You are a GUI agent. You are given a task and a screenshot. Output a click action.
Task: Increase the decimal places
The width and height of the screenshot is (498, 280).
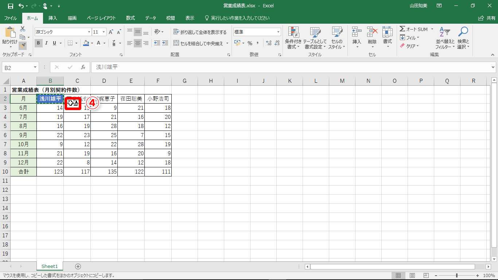pos(269,43)
